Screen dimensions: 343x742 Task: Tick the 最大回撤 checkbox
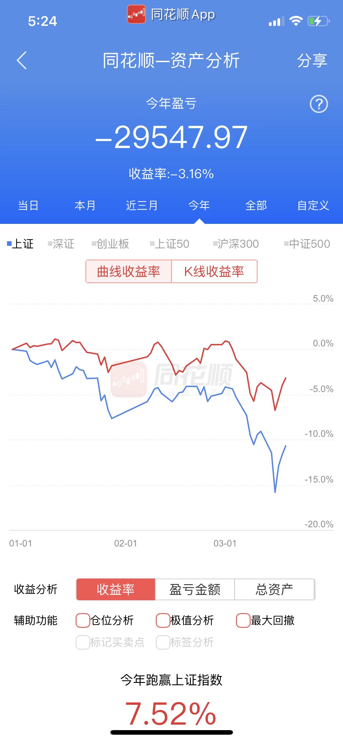[243, 620]
